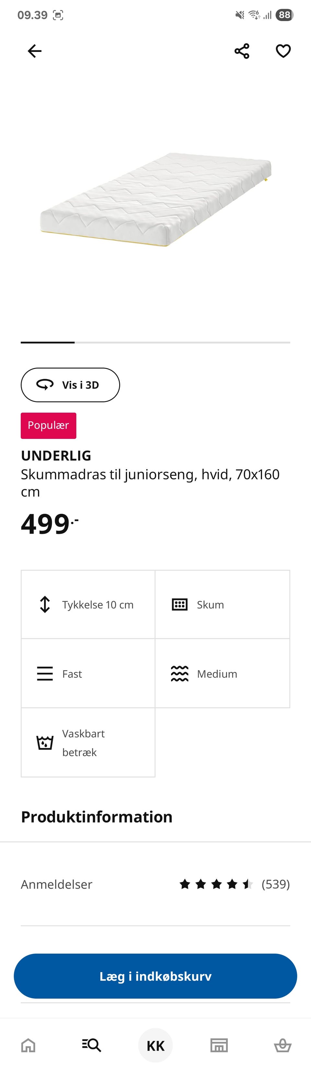Screen dimensions: 311x1073
Task: Go to Home tab in bottom bar
Action: [28, 1045]
